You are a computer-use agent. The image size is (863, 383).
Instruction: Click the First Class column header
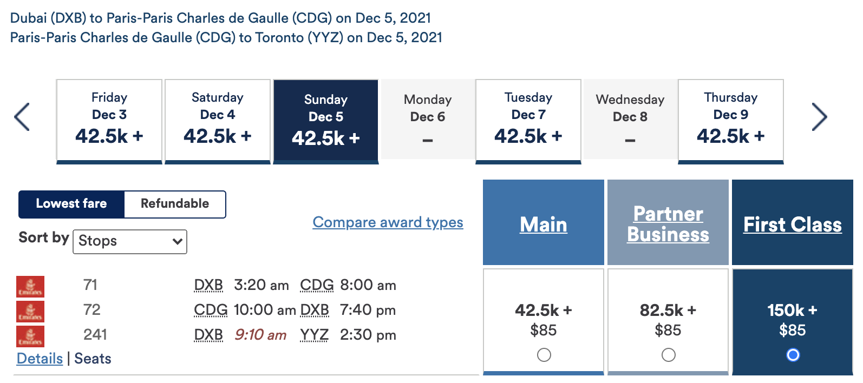pyautogui.click(x=793, y=224)
